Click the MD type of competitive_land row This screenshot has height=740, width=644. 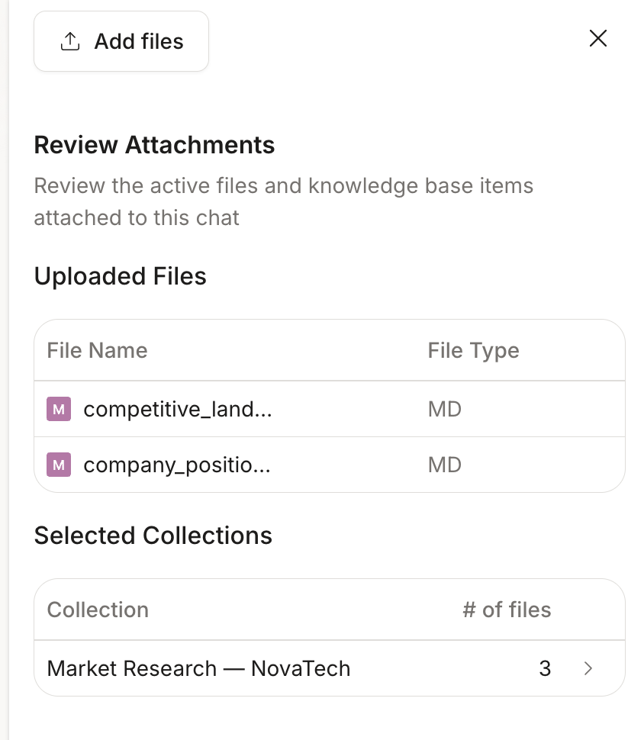(x=444, y=409)
